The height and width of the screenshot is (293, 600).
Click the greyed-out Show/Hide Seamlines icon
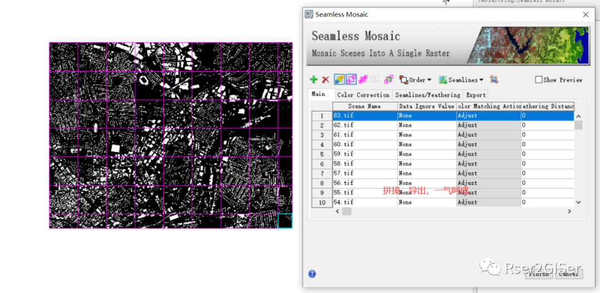pos(376,79)
